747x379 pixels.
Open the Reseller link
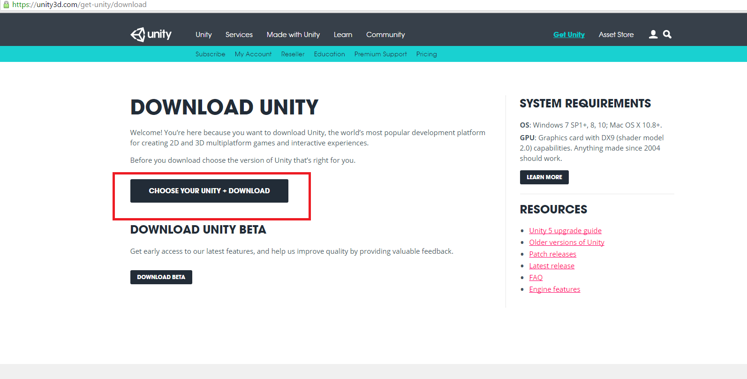click(293, 54)
